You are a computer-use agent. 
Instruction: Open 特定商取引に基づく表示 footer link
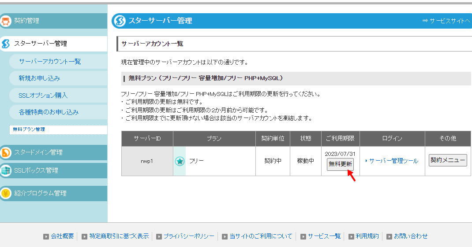[119, 236]
